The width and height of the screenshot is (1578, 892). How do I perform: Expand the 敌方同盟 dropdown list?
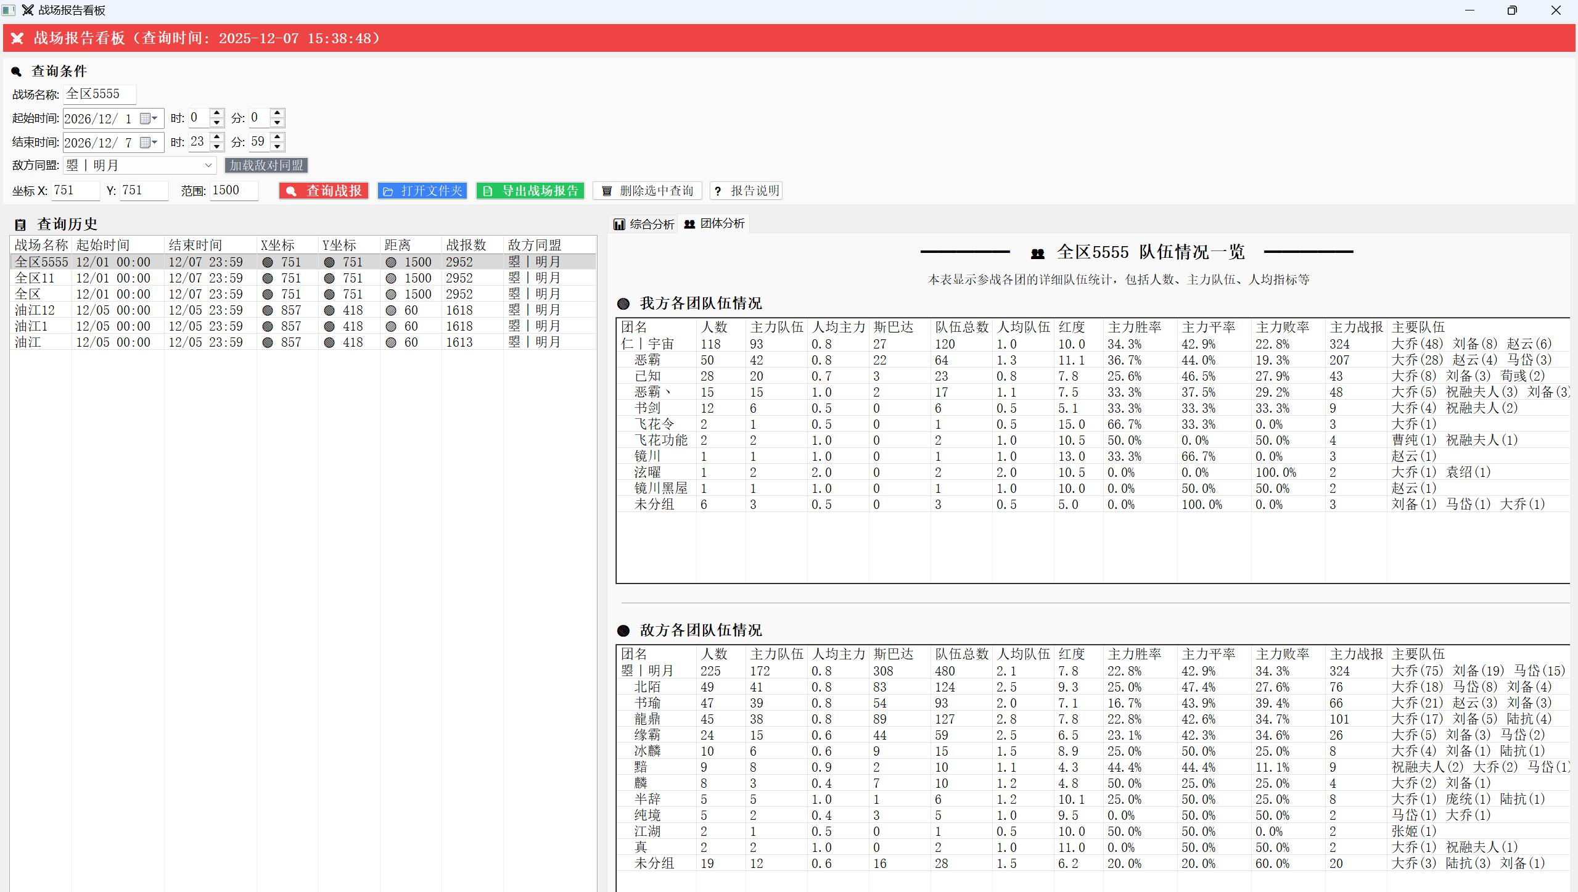coord(208,165)
